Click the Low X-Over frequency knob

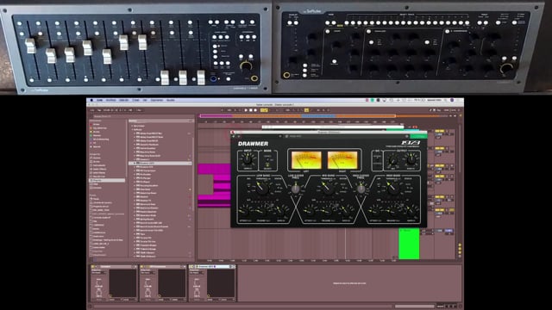pos(295,189)
